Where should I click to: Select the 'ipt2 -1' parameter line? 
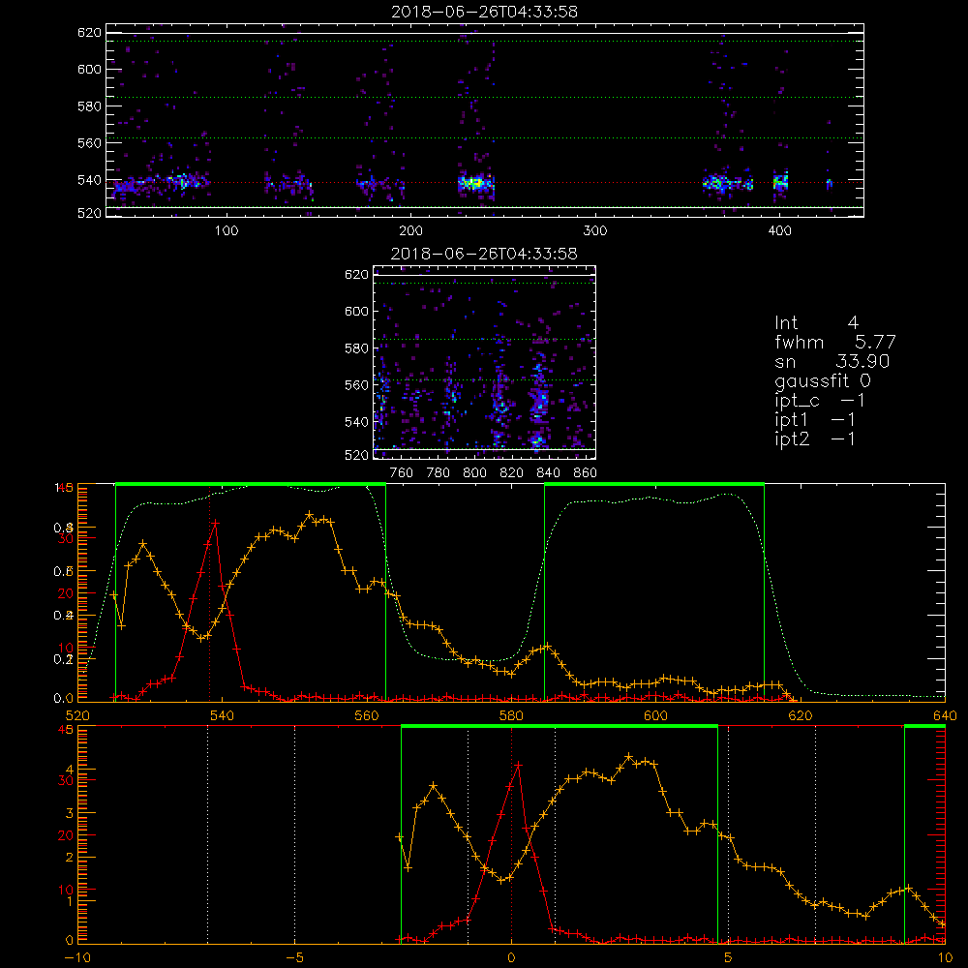[x=815, y=439]
